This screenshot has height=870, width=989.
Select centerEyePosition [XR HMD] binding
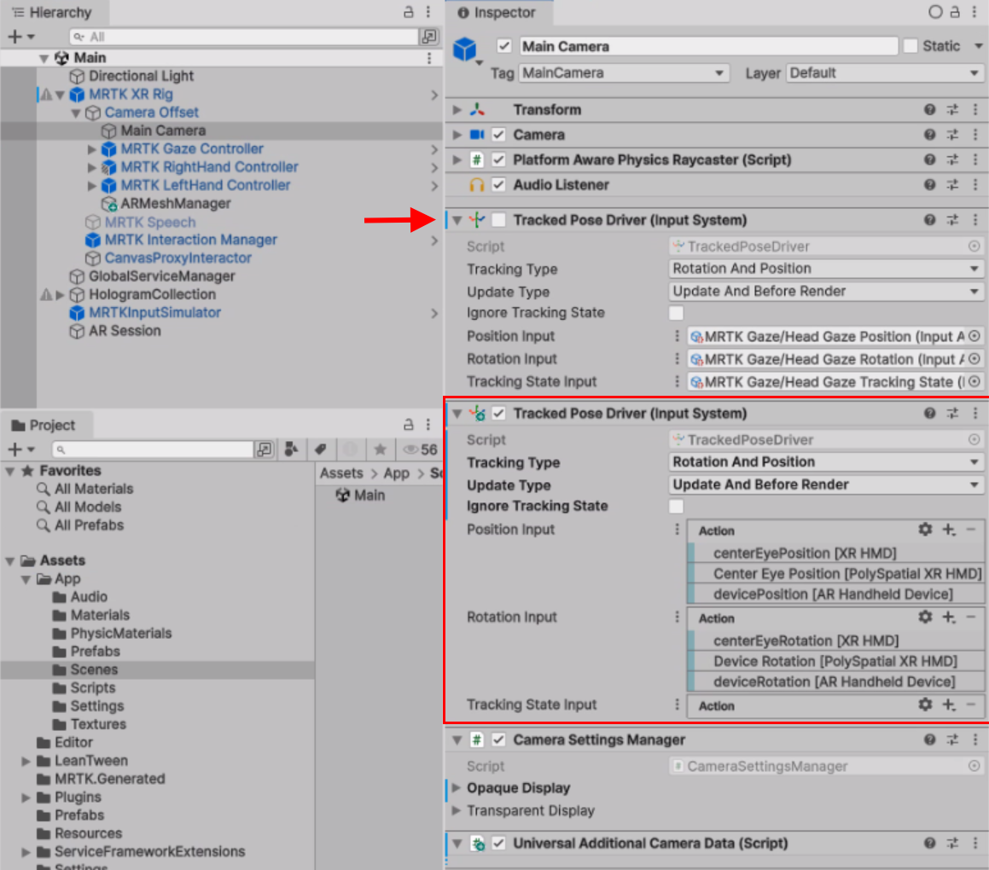click(805, 553)
